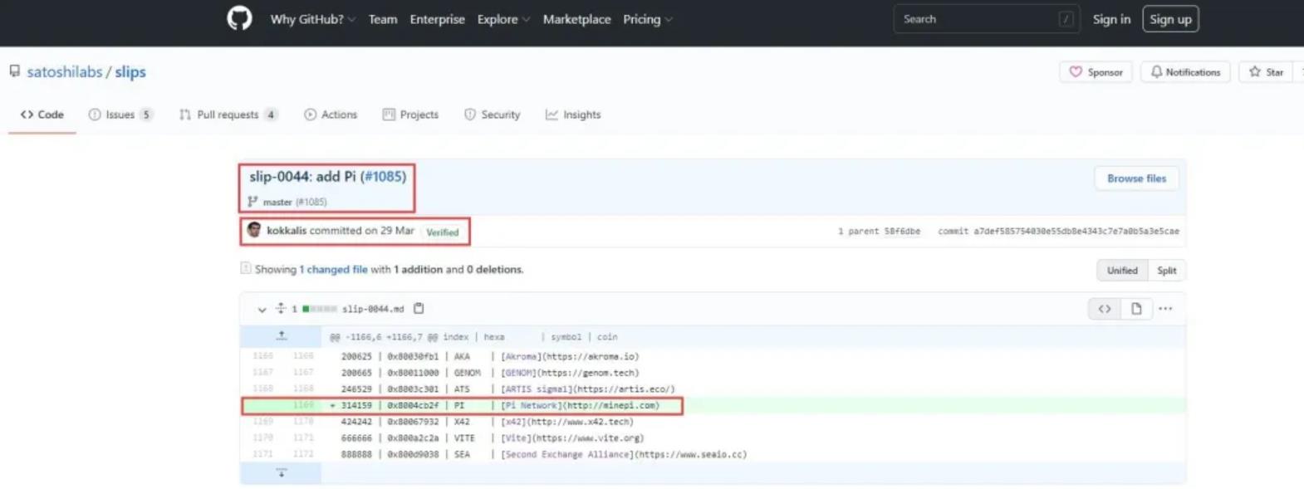Viewport: 1304px width, 489px height.
Task: Open the Marketplace menu link
Action: (x=576, y=19)
